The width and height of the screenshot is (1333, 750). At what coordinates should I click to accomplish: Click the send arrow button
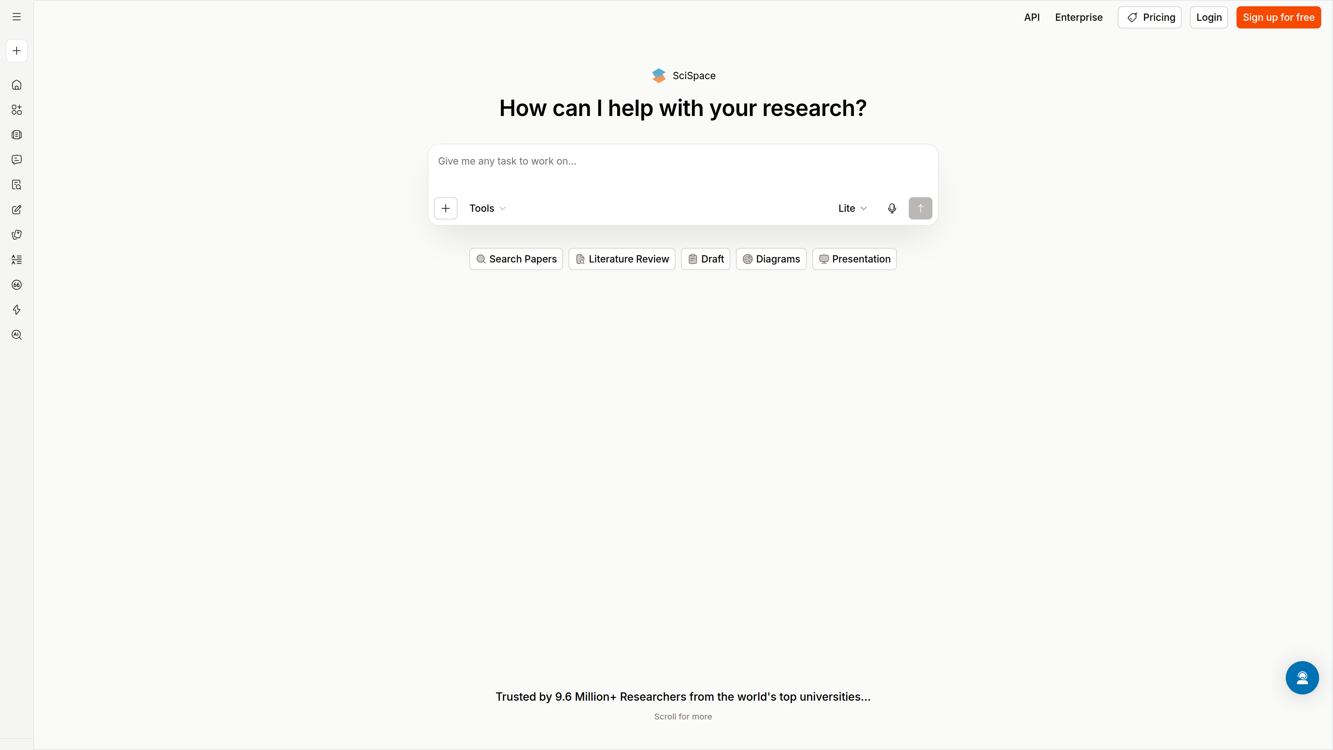coord(920,208)
